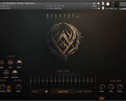Adjust the Offset knob

[x=19, y=87]
